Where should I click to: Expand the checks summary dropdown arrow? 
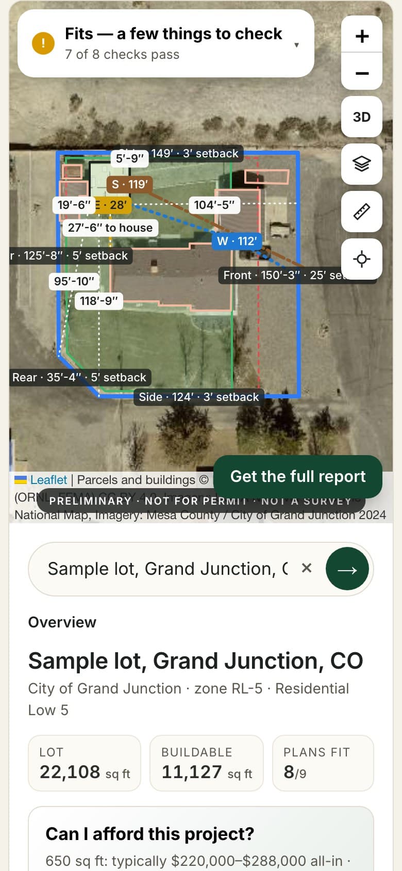click(x=296, y=45)
